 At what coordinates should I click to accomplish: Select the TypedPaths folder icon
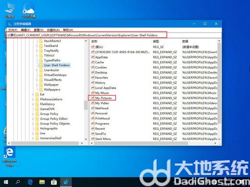pos(41,60)
